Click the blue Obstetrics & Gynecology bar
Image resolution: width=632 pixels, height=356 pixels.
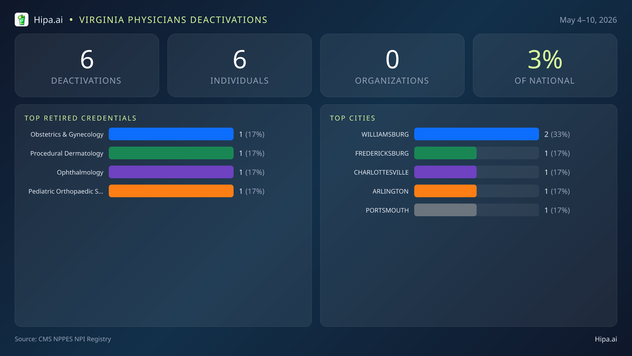click(x=171, y=134)
